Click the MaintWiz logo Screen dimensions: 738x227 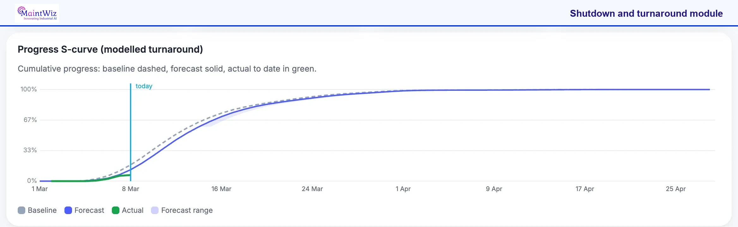(x=37, y=13)
